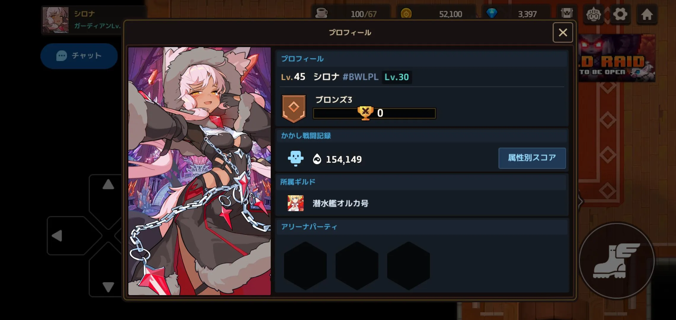Tap the home icon in top bar
Viewport: 676px width, 320px height.
click(x=647, y=14)
